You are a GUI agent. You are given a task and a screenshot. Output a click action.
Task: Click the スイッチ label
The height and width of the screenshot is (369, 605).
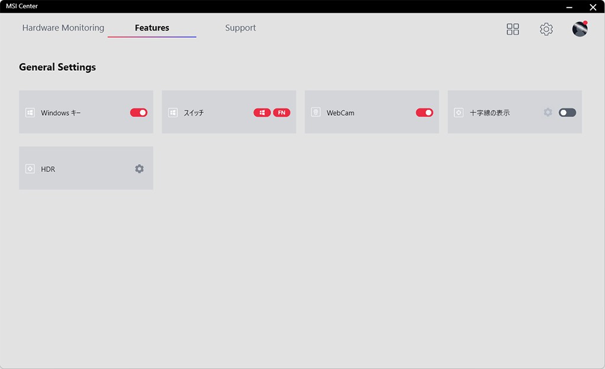pyautogui.click(x=194, y=113)
